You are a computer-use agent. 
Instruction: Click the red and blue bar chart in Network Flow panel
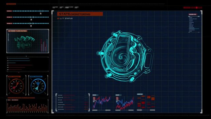(44, 45)
